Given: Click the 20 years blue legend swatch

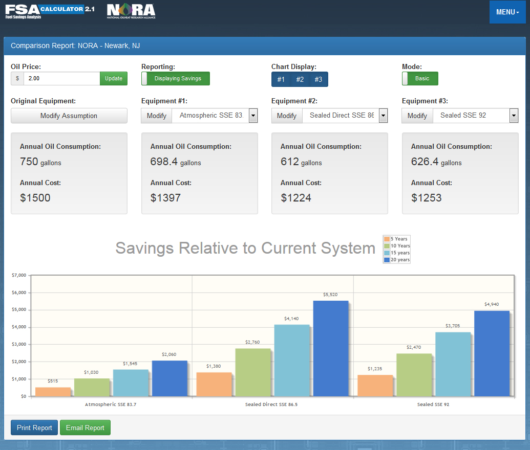Looking at the screenshot, I should 387,260.
